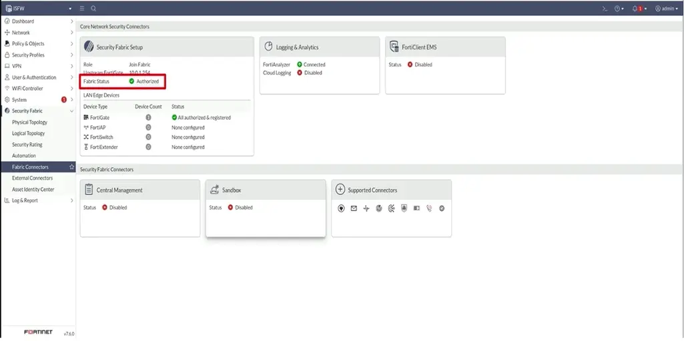Expand Security Profiles menu

coord(38,55)
